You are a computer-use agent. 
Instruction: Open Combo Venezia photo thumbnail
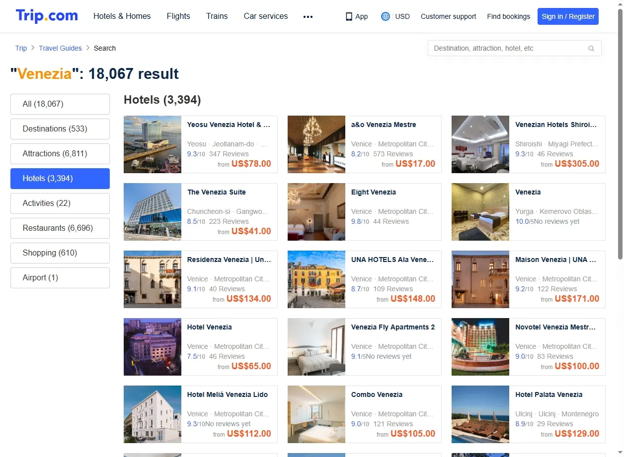tap(316, 414)
